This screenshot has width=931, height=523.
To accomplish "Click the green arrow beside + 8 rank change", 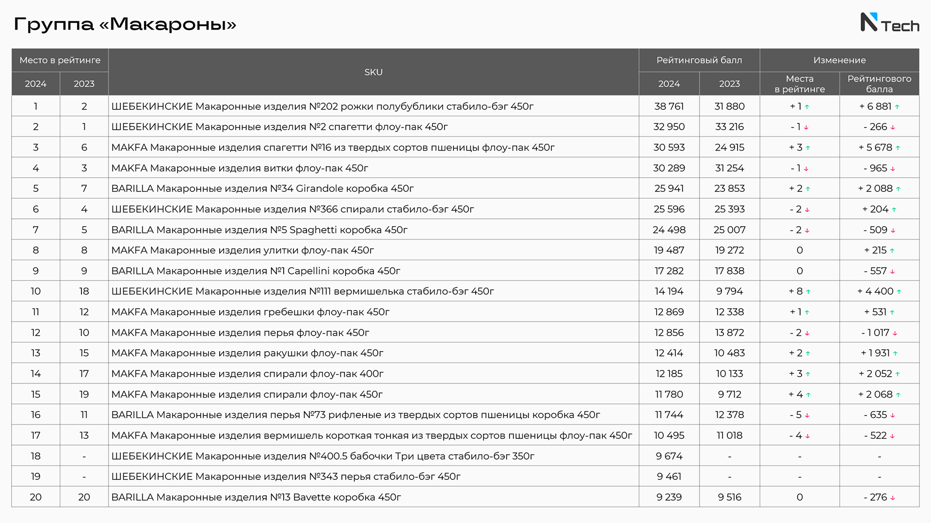I will [x=808, y=292].
